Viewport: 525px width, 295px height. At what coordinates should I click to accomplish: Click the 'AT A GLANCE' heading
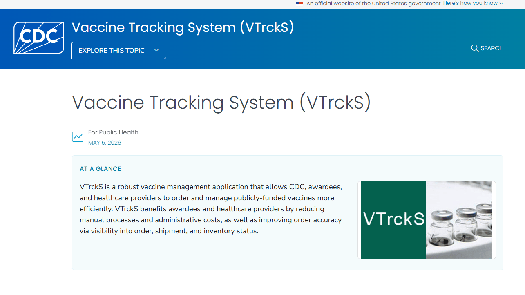(101, 169)
